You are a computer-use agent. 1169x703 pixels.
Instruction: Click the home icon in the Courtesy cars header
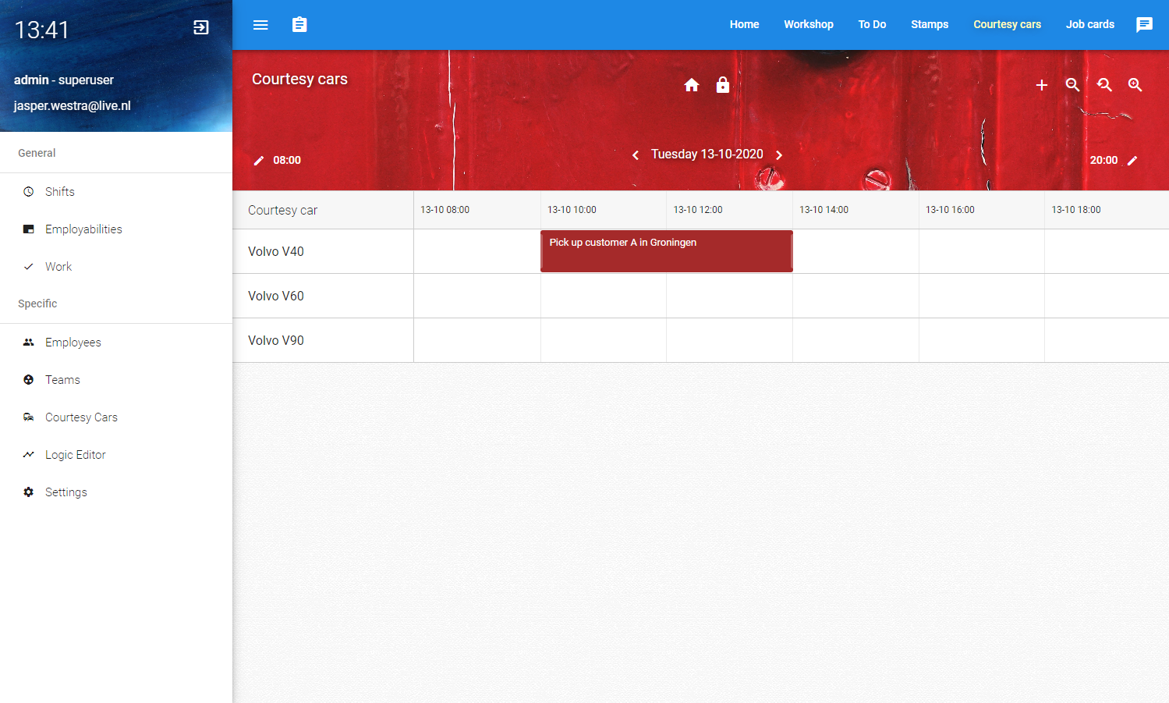click(x=692, y=85)
